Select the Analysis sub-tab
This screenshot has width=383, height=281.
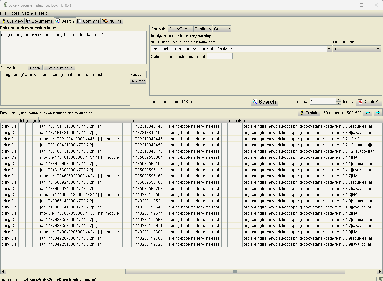[159, 29]
